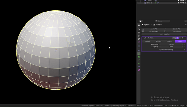Click the 3D cursor on the sphere
Viewport: 187px width, 107px height.
point(55,50)
